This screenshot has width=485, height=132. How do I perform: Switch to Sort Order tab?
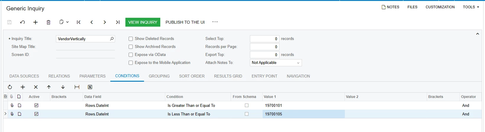pos(192,76)
